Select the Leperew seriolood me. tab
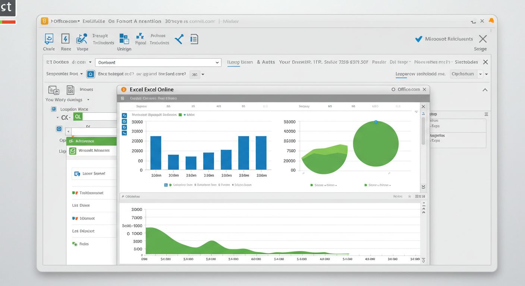Image resolution: width=525 pixels, height=286 pixels. coord(420,74)
